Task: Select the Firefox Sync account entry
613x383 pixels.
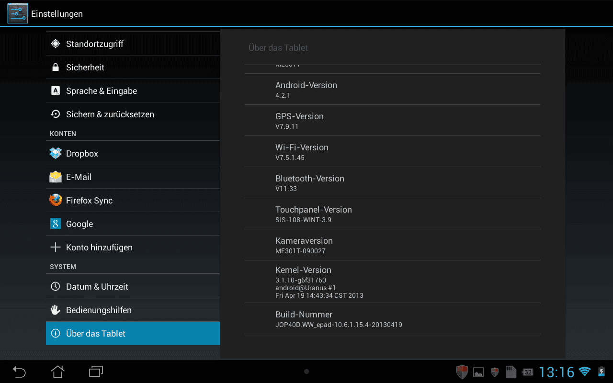Action: 133,200
